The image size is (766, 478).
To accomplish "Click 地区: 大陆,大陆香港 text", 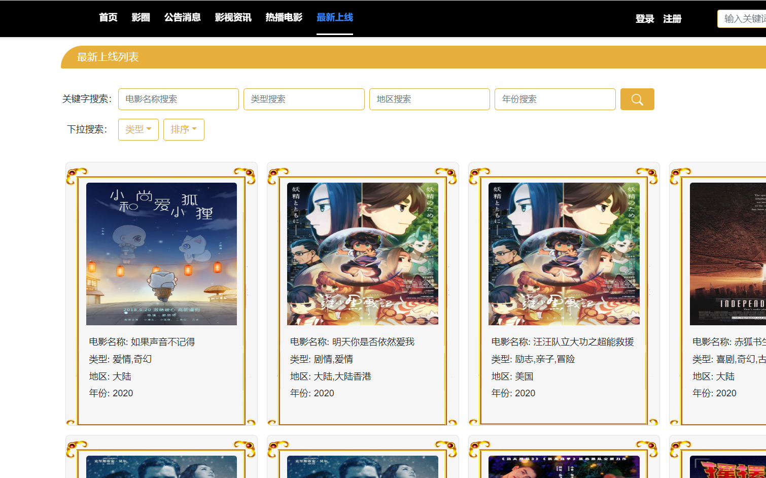I will [331, 377].
